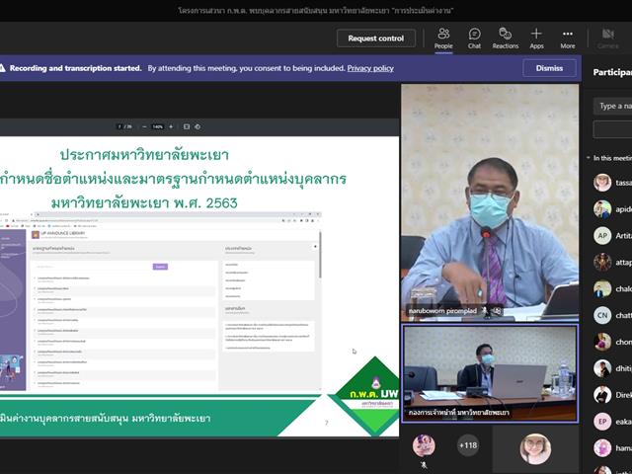Screen dimensions: 632x474
Task: Click the large avatar of the woman wearing a hat
Action: (x=535, y=448)
